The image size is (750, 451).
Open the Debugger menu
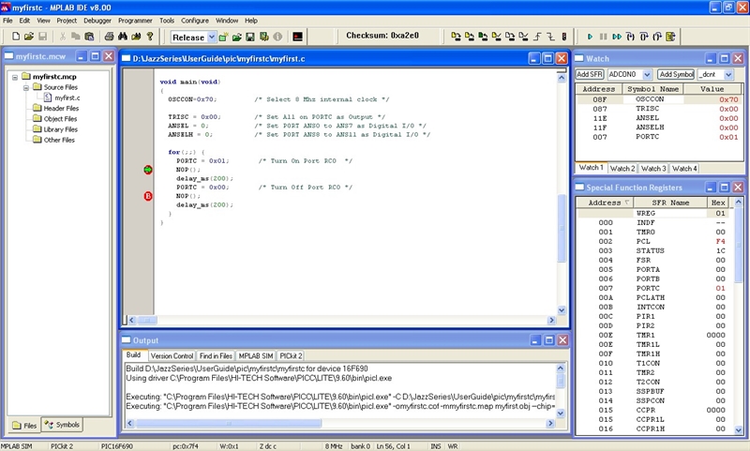click(97, 21)
